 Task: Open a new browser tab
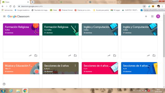32,2
